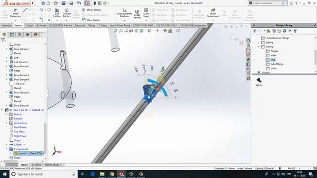Open the FeatureManager design tree tab
Screen dimensions: 317x178
click(x=4, y=35)
